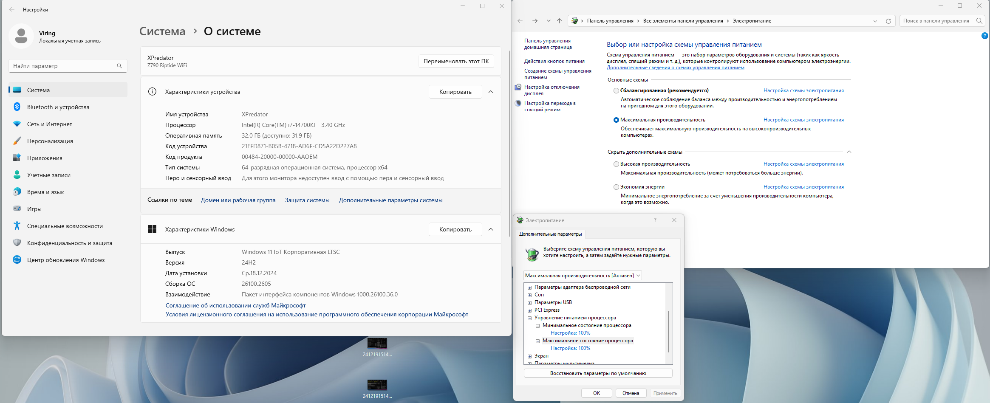Confirm the power dialog with ОК
Viewport: 990px width, 403px height.
click(597, 393)
